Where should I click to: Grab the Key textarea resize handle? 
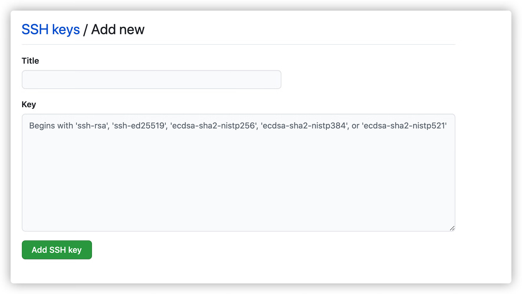click(x=452, y=228)
